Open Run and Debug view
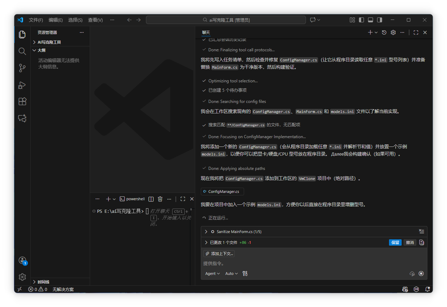This screenshot has width=447, height=307. coord(22,85)
